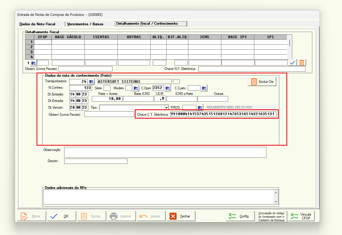Screen dimensions: 342x235
Task: Confirm fiscal detail row with blue checkmark
Action: (x=293, y=63)
